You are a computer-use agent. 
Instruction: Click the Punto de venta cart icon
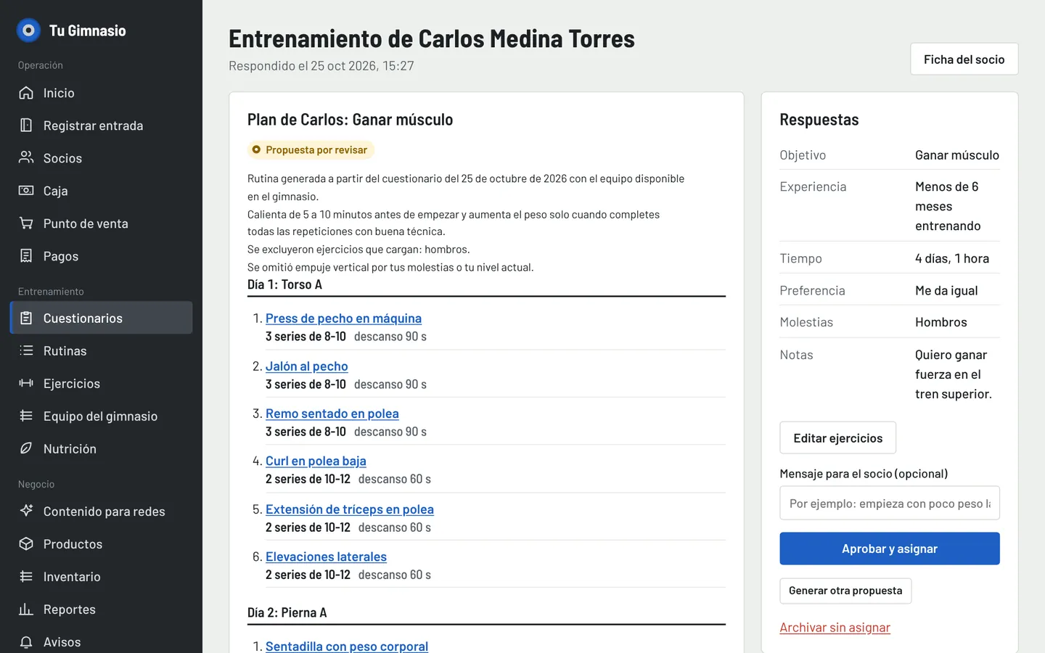pos(26,223)
